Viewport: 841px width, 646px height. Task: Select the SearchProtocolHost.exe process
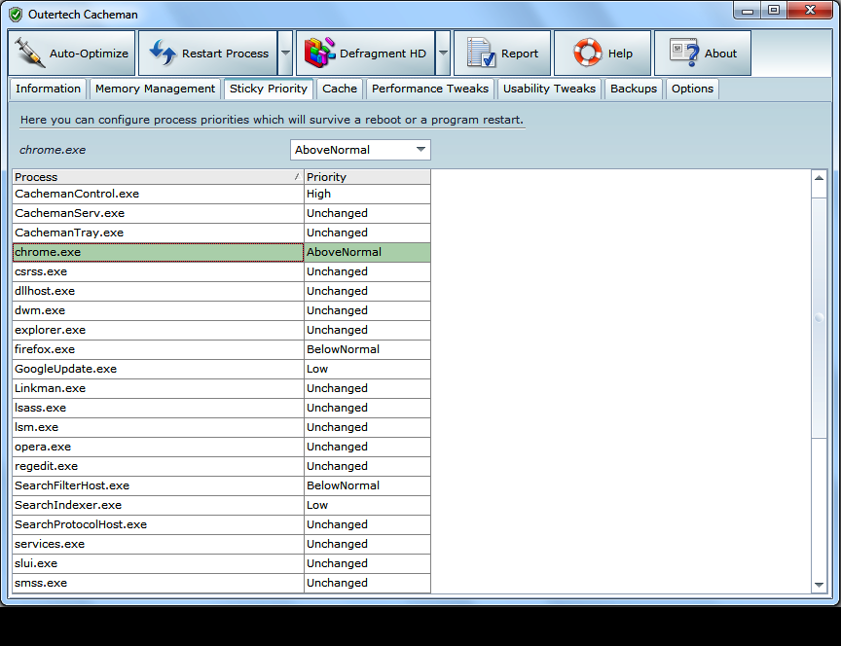coord(158,524)
